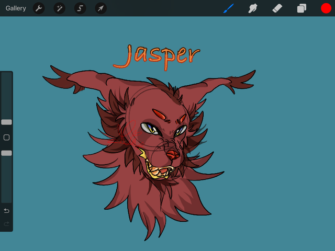Activate the Transform arrow tool
The image size is (335, 251).
(x=100, y=8)
